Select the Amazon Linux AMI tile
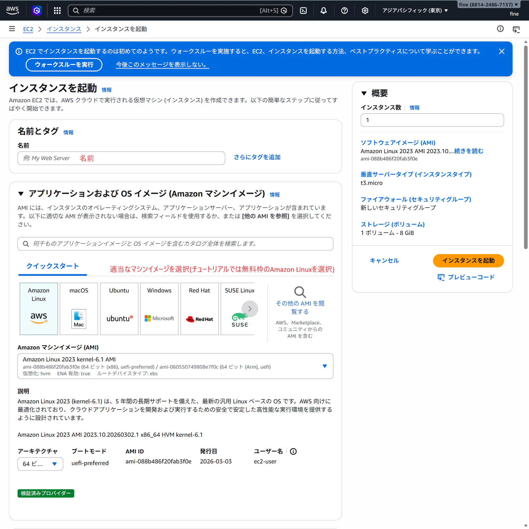Screen dimensions: 529x529 [39, 309]
